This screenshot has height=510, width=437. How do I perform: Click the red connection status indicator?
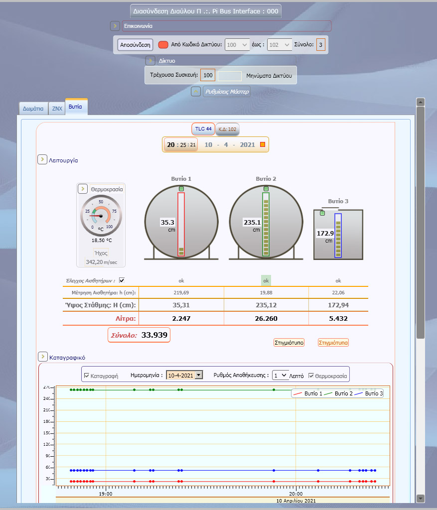(163, 44)
